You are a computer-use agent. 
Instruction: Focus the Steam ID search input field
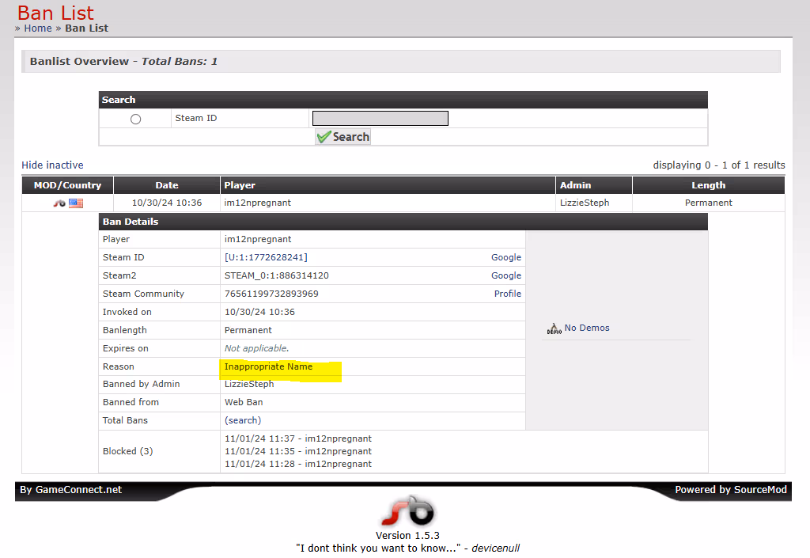pyautogui.click(x=380, y=118)
